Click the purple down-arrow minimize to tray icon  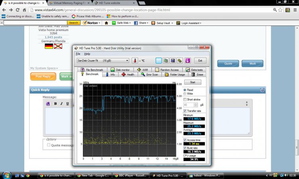point(188,61)
